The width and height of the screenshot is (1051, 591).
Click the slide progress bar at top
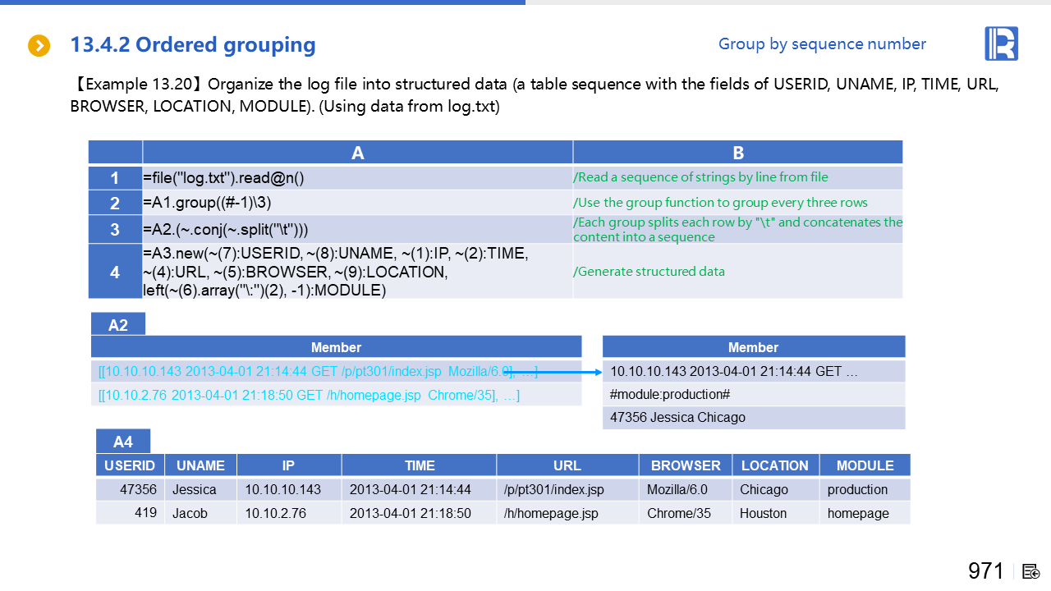[263, 2]
